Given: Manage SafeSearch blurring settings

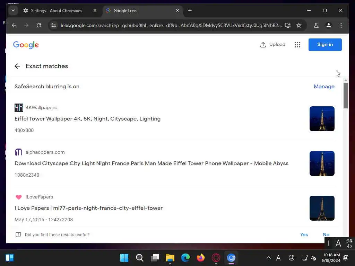Looking at the screenshot, I should [x=324, y=86].
